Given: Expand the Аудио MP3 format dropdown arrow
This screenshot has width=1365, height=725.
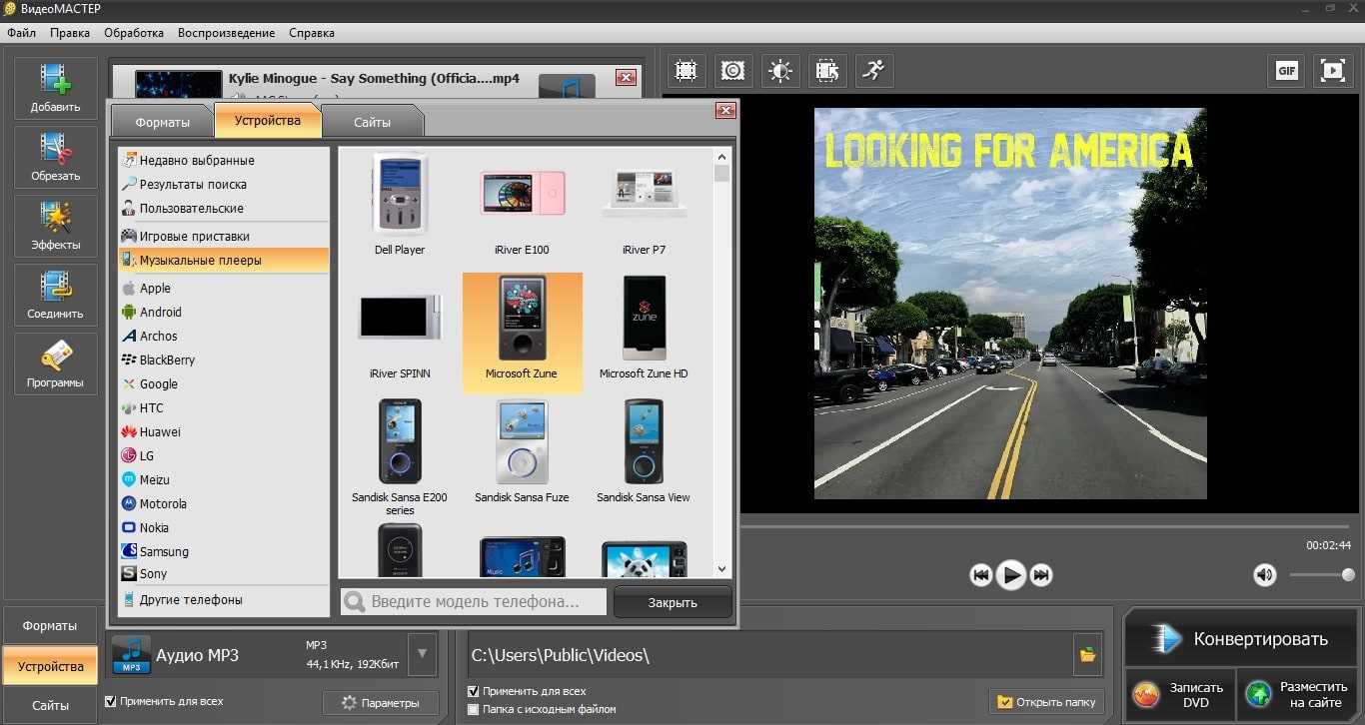Looking at the screenshot, I should pyautogui.click(x=423, y=655).
